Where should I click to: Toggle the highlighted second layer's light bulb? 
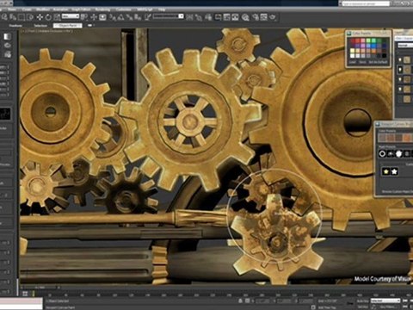(x=400, y=70)
